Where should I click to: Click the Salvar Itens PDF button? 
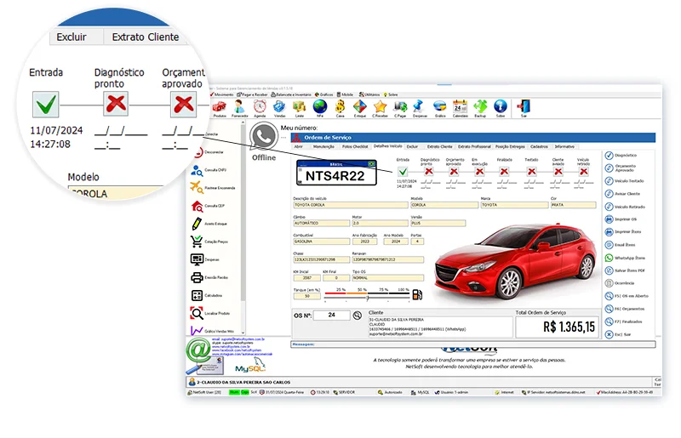pyautogui.click(x=625, y=270)
